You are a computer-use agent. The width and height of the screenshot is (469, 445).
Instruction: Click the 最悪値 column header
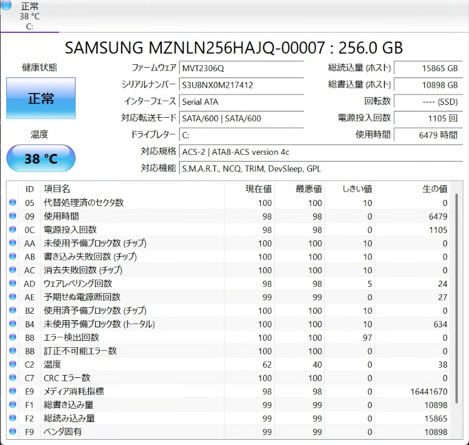(300, 189)
